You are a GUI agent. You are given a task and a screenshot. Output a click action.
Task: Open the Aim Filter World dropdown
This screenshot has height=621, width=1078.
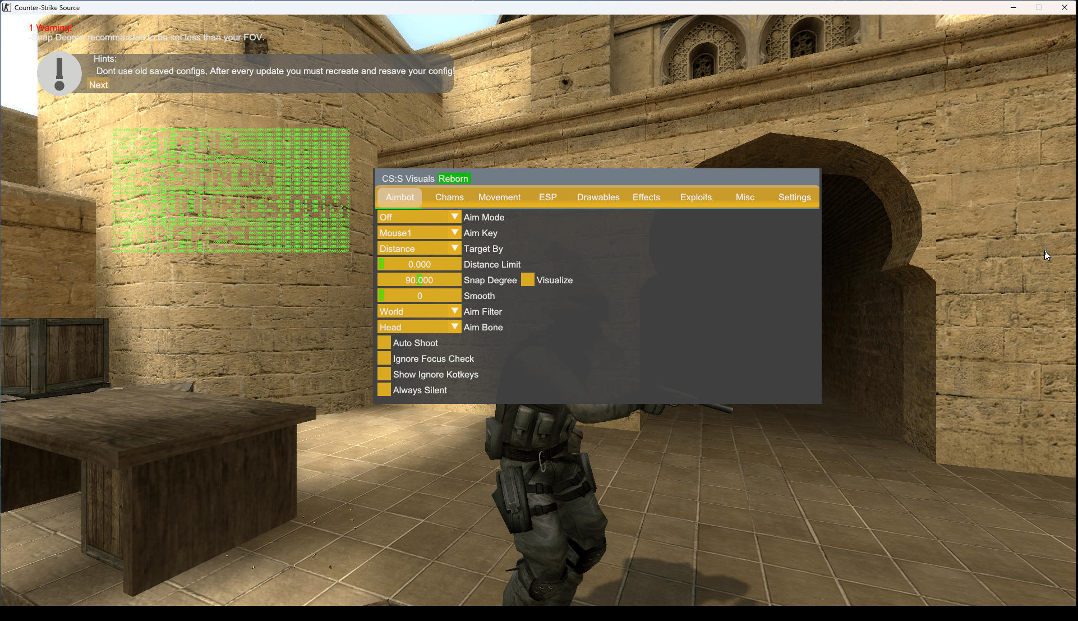click(420, 311)
